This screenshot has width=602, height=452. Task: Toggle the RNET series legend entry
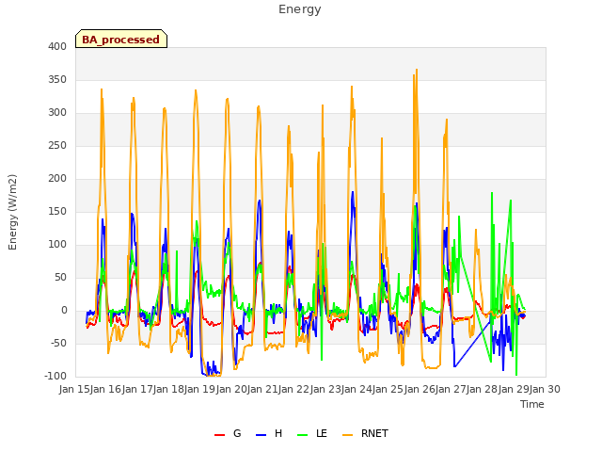tap(365, 433)
